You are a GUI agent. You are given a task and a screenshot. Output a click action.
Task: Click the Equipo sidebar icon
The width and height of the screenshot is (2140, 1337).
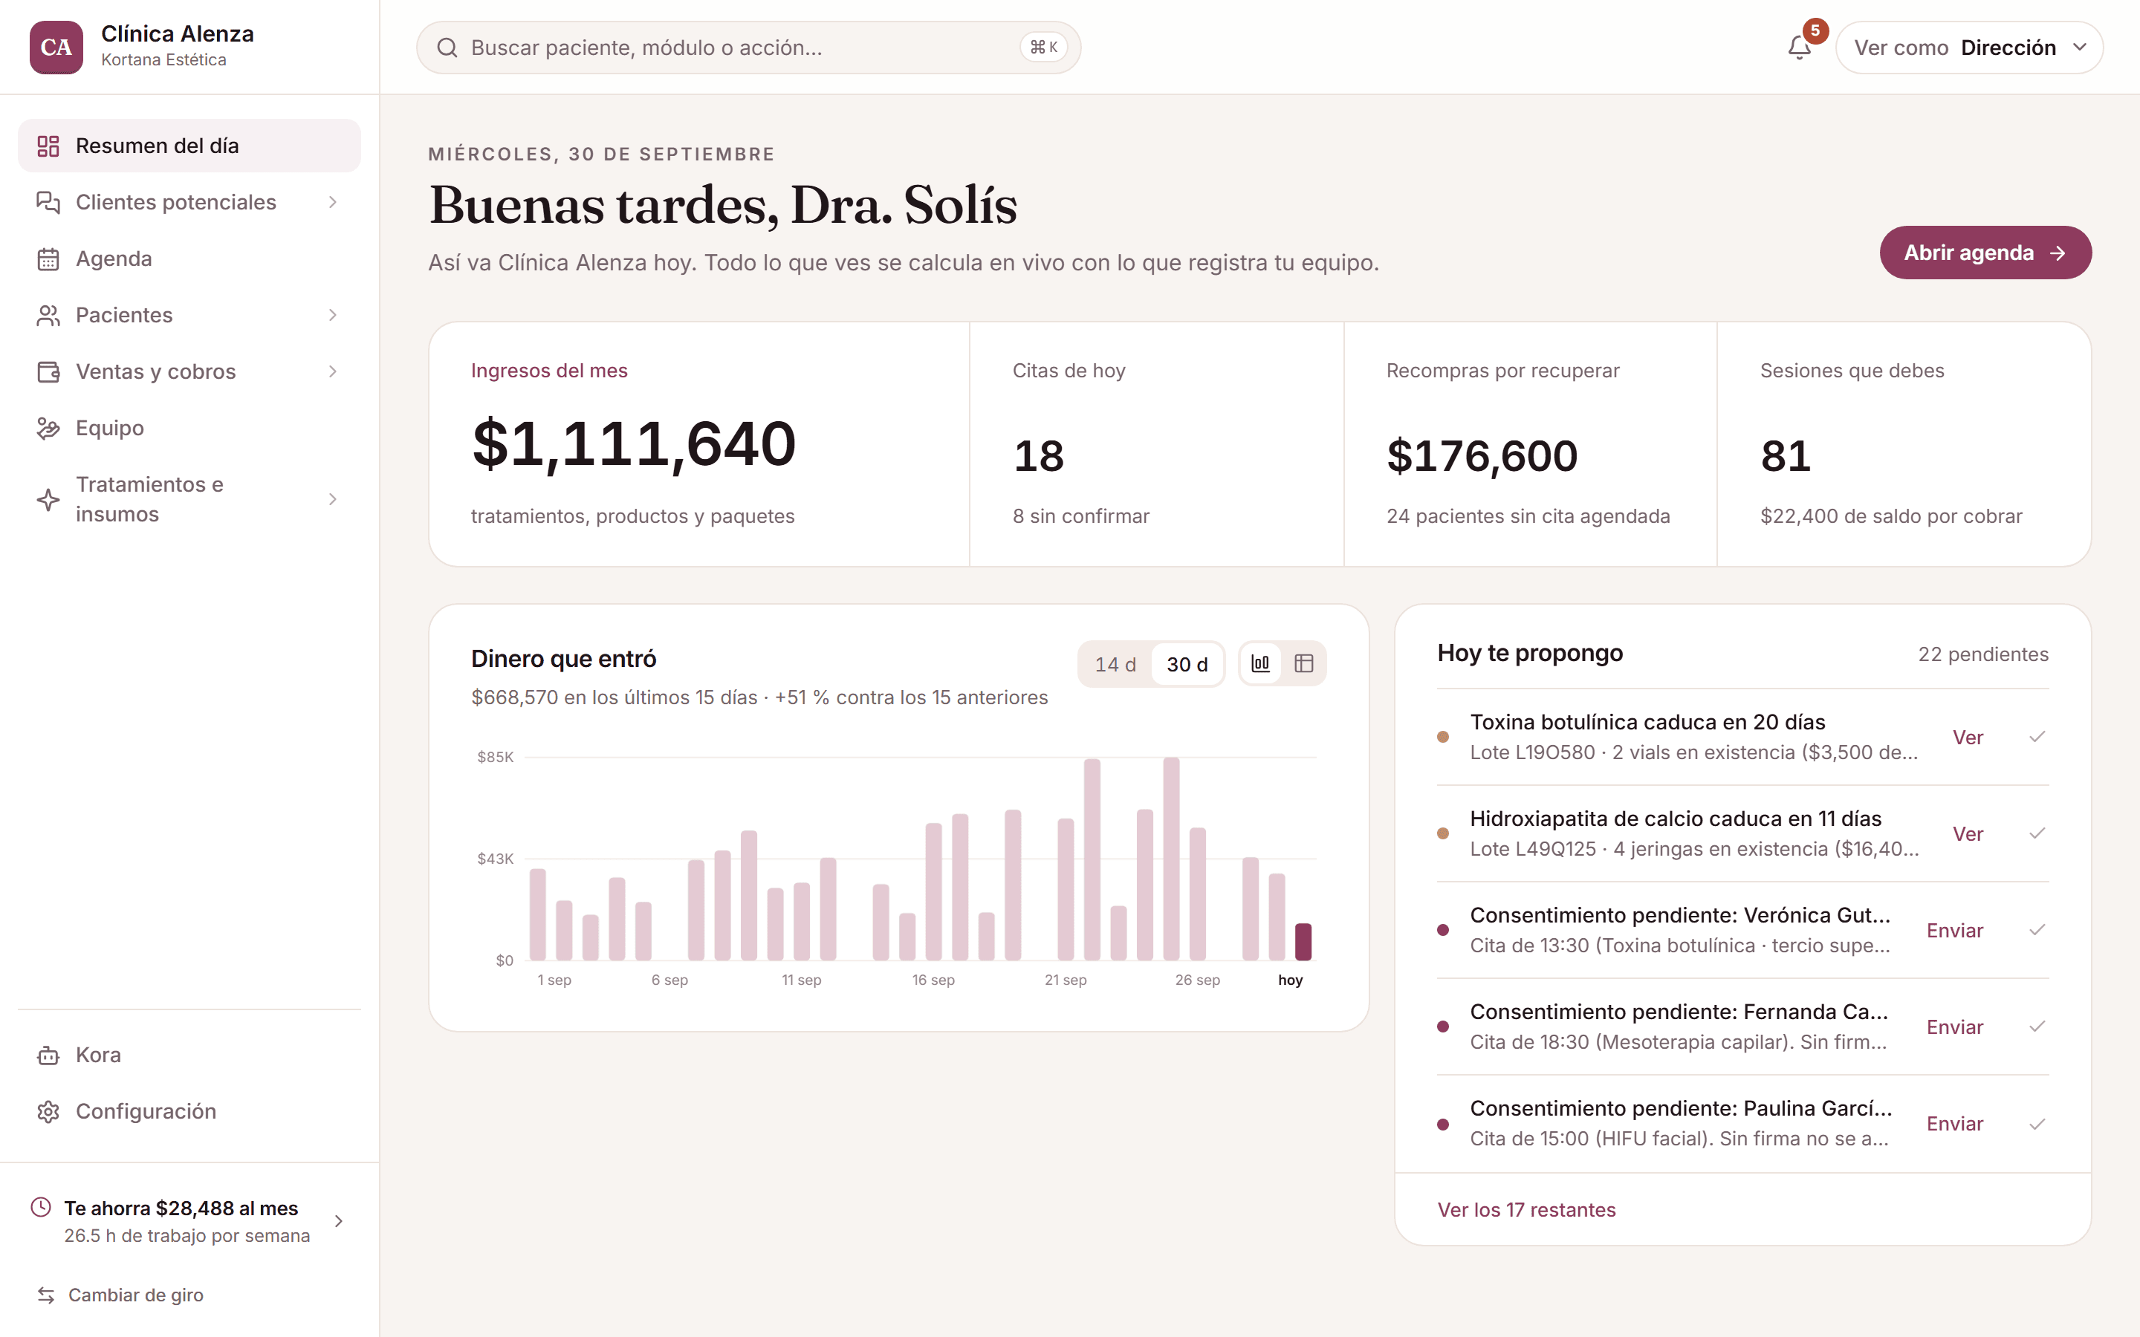click(48, 428)
